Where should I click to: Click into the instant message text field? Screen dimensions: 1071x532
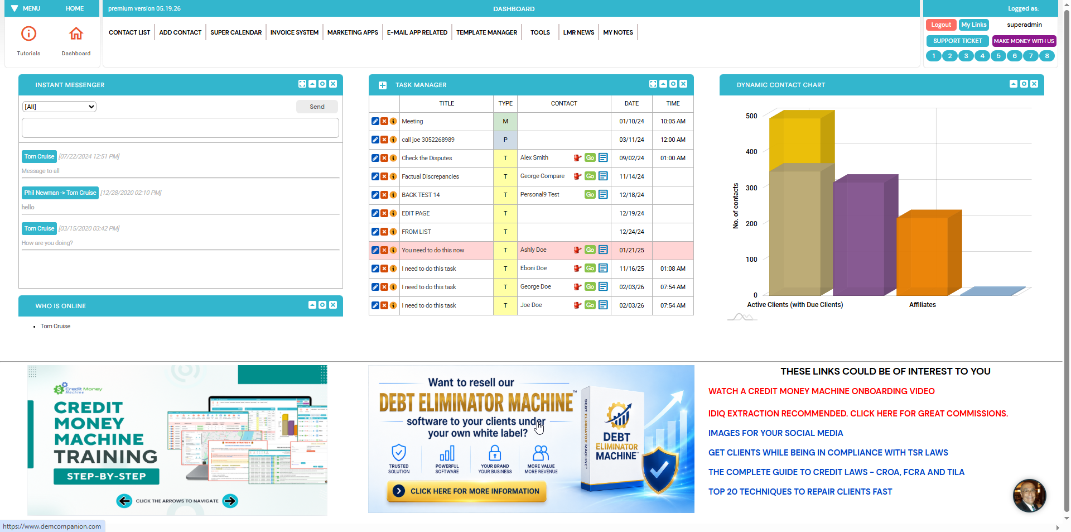click(x=180, y=128)
